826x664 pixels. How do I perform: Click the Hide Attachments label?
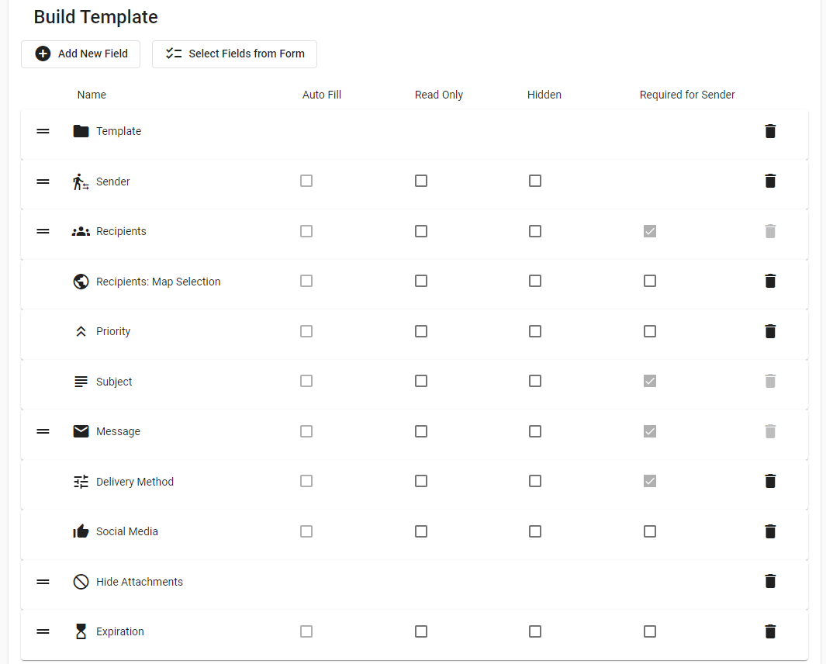click(x=140, y=582)
